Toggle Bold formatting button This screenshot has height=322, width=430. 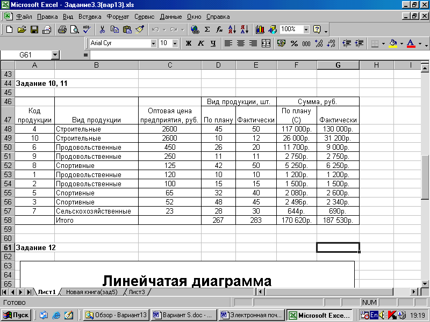[x=189, y=43]
